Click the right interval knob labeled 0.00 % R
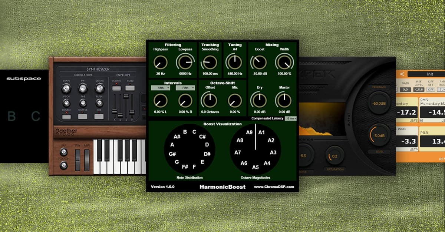The width and height of the screenshot is (445, 232). tap(185, 100)
